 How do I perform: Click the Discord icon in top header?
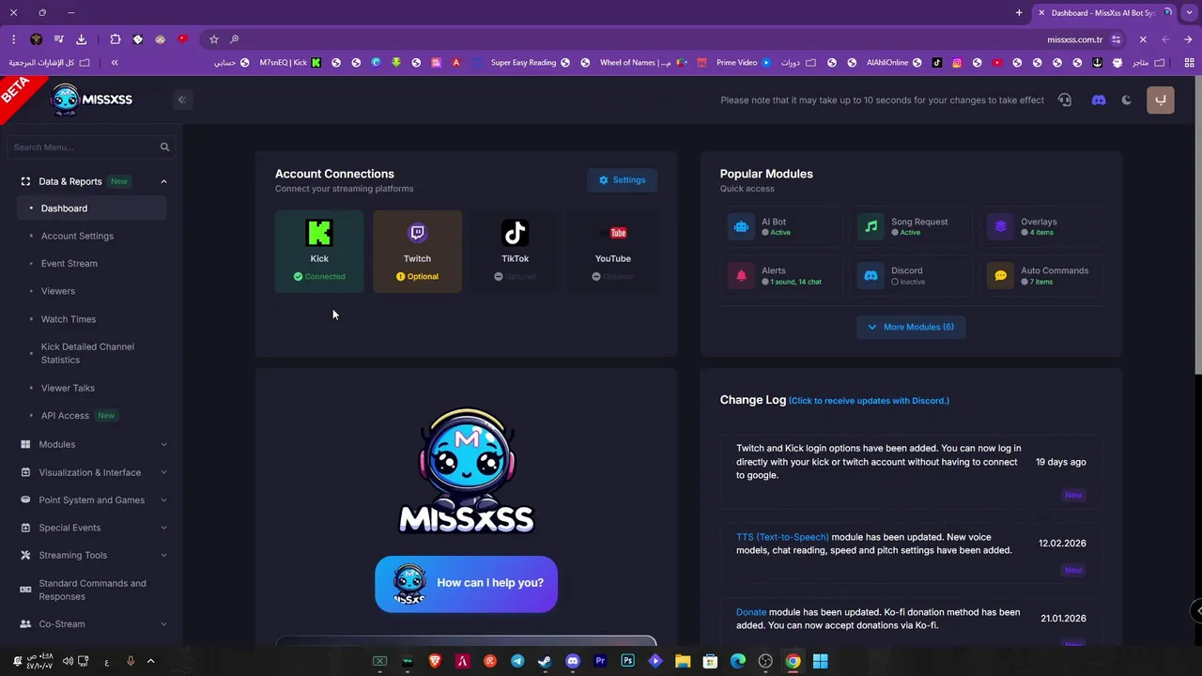pyautogui.click(x=1099, y=100)
